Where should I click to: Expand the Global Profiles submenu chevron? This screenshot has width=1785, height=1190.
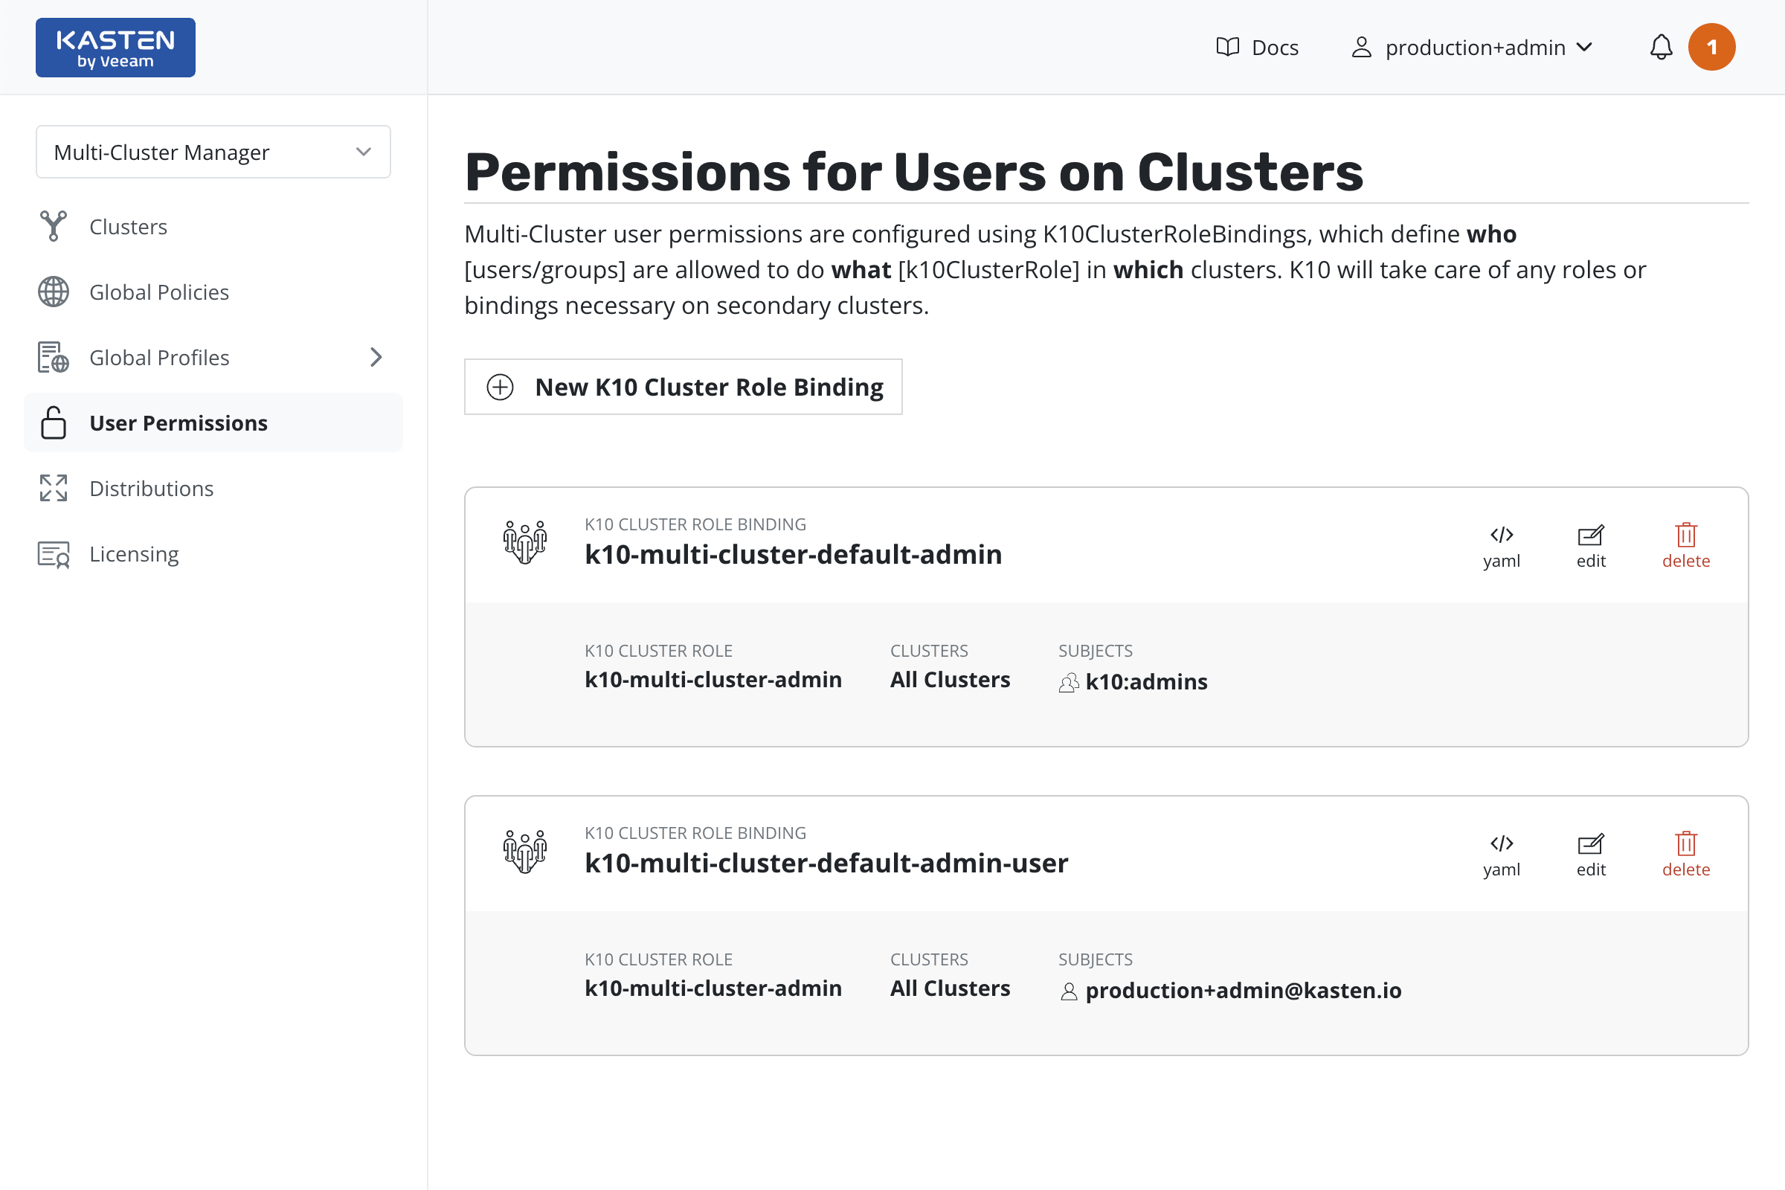pyautogui.click(x=376, y=357)
